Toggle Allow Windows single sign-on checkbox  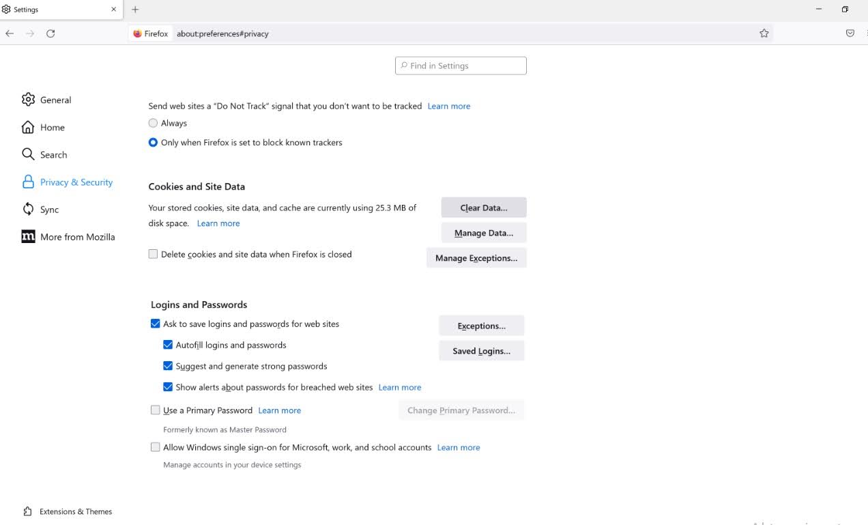(x=156, y=447)
